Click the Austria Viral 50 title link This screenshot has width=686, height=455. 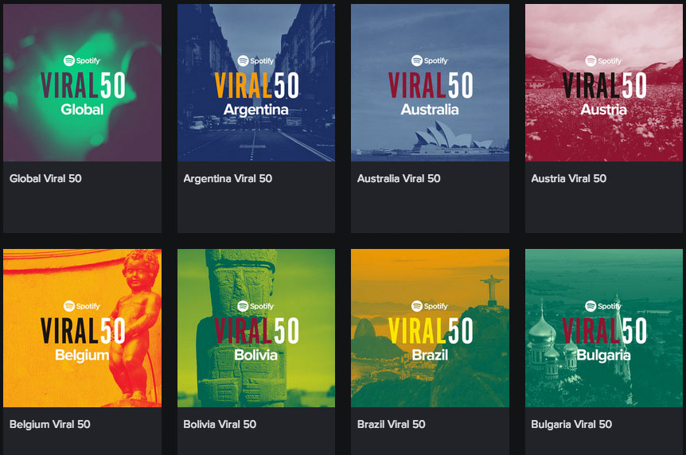click(x=569, y=178)
